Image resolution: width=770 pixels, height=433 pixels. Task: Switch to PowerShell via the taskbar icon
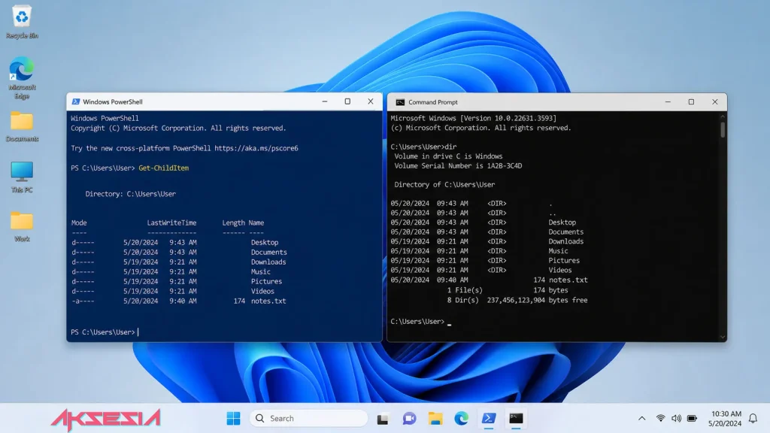tap(489, 418)
